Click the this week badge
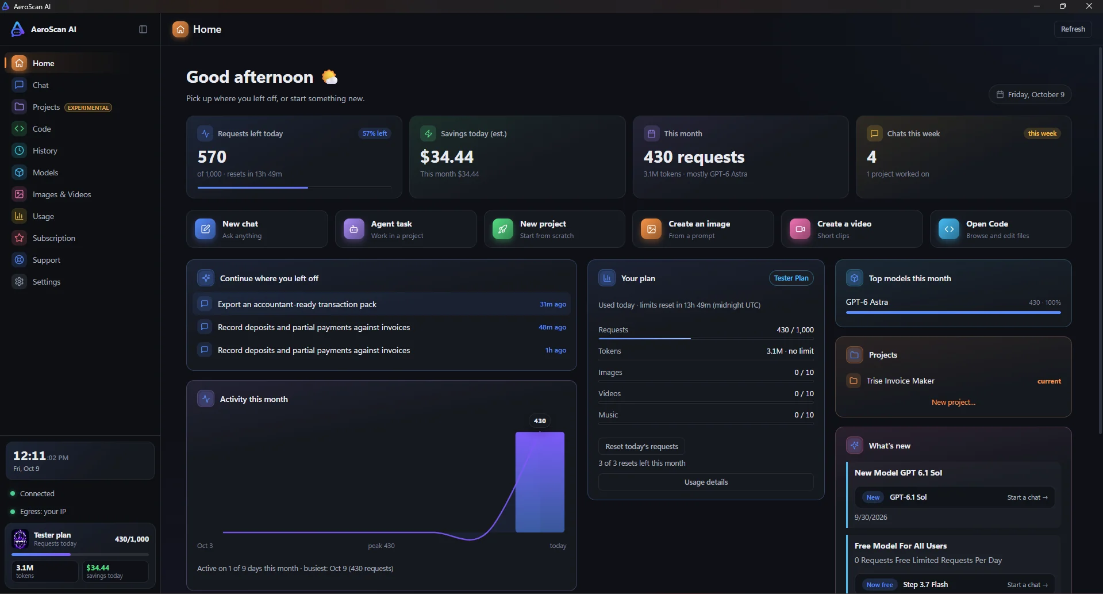 coord(1042,133)
